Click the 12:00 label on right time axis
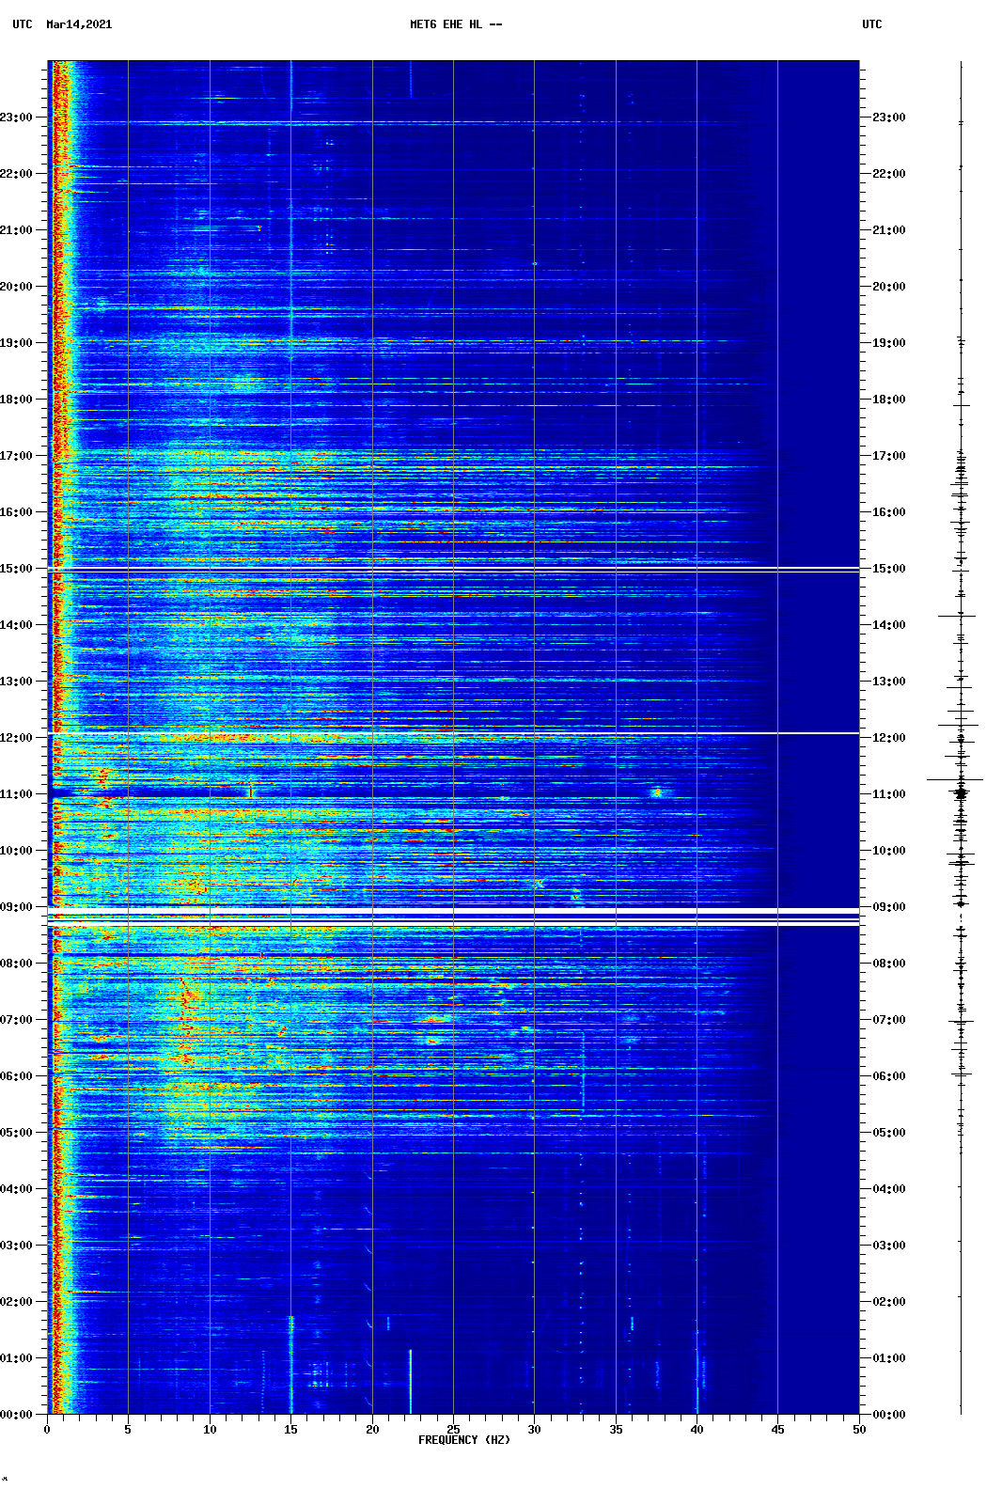The image size is (1002, 1489). point(888,738)
